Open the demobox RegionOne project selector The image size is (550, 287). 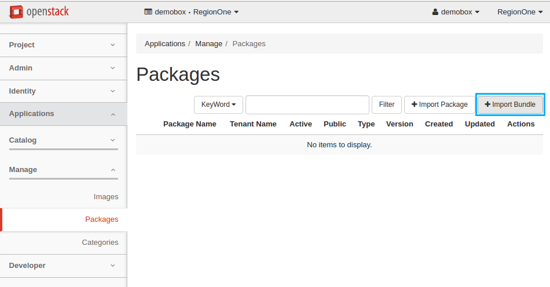pos(191,12)
